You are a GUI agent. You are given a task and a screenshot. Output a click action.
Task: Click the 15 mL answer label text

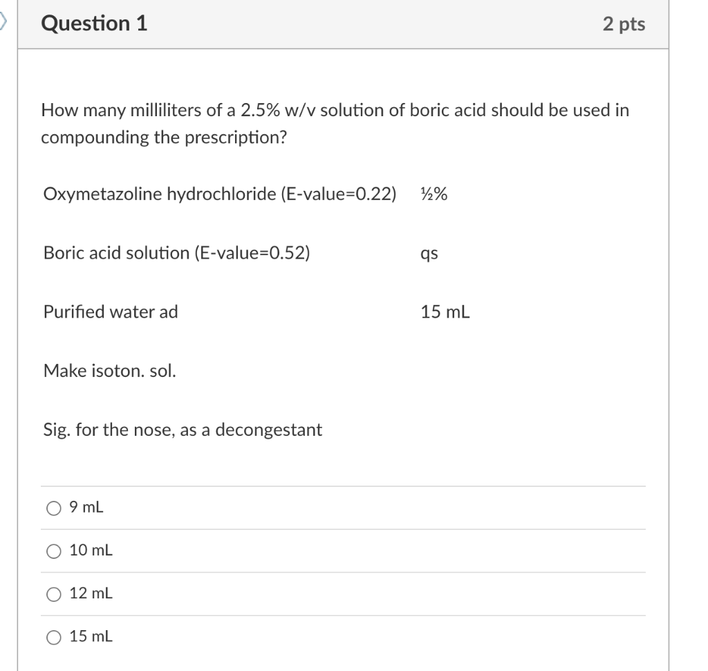coord(91,636)
